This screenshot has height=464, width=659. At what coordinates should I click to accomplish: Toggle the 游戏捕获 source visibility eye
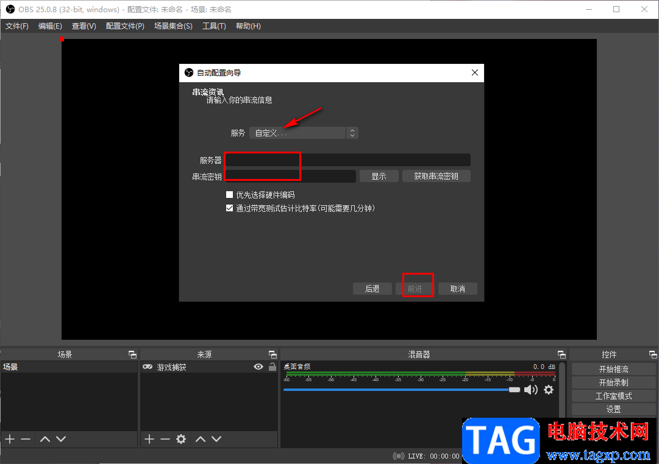click(x=258, y=367)
